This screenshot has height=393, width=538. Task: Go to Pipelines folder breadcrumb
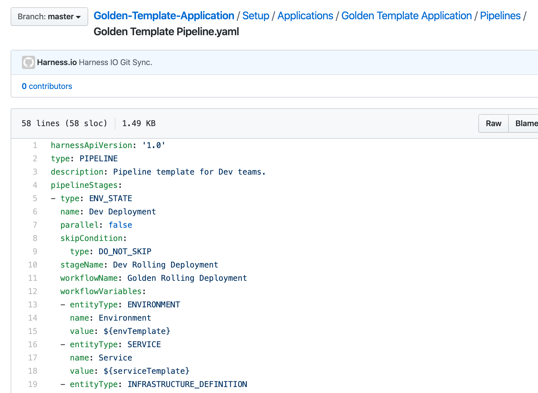pyautogui.click(x=500, y=16)
